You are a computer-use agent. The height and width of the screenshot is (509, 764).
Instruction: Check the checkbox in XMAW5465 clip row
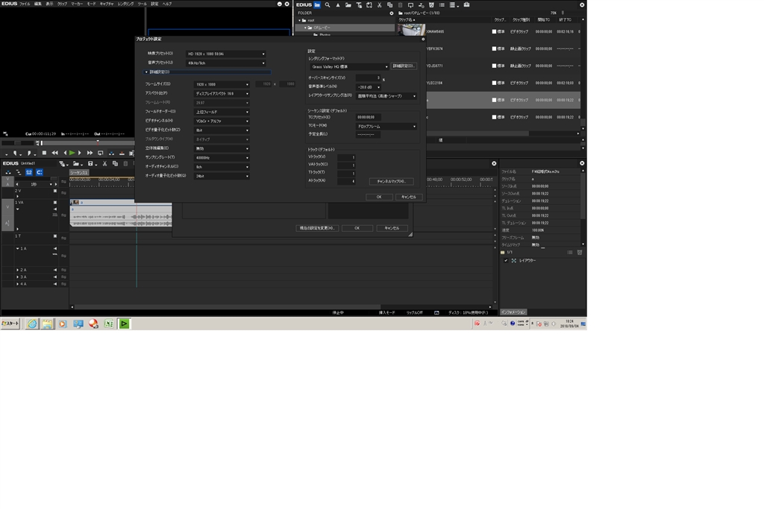[x=494, y=31]
